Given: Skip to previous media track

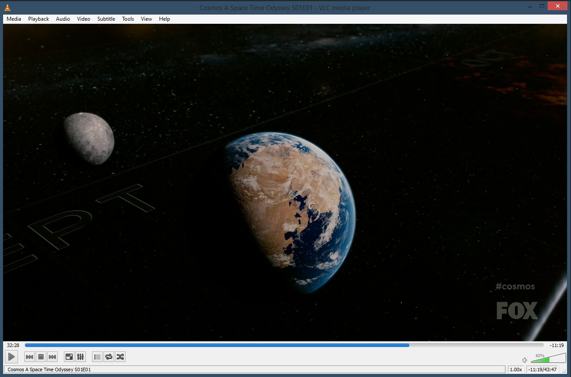Looking at the screenshot, I should pos(30,357).
